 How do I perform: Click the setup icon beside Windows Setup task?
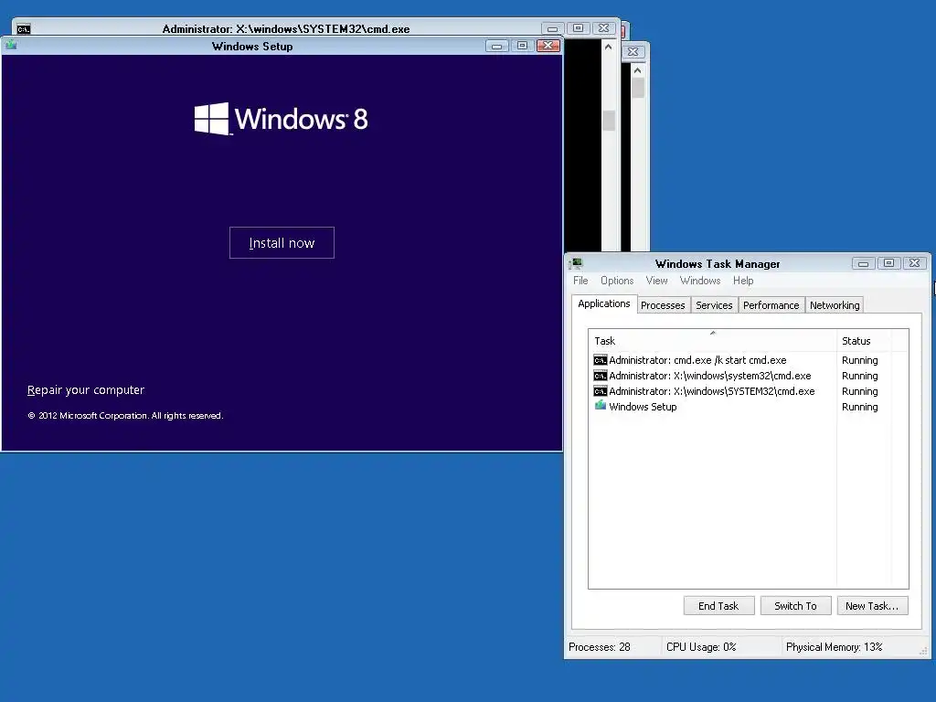(600, 405)
